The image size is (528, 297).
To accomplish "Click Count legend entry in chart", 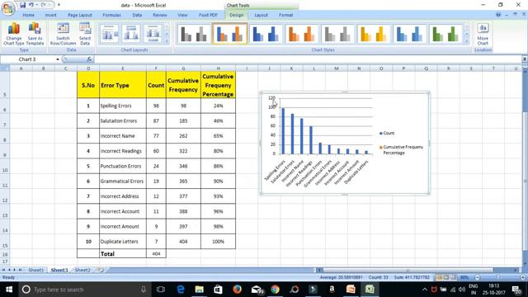I will coord(387,134).
